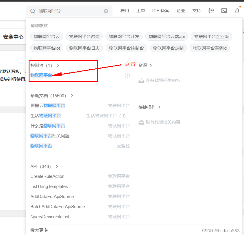This screenshot has height=235, width=244.
Task: Open the Cloud Shell terminal icon
Action: pos(224,11)
